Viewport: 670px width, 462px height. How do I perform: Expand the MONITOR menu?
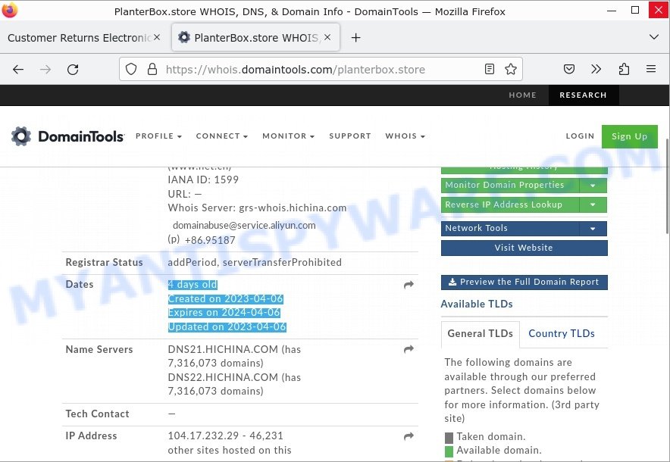point(289,136)
